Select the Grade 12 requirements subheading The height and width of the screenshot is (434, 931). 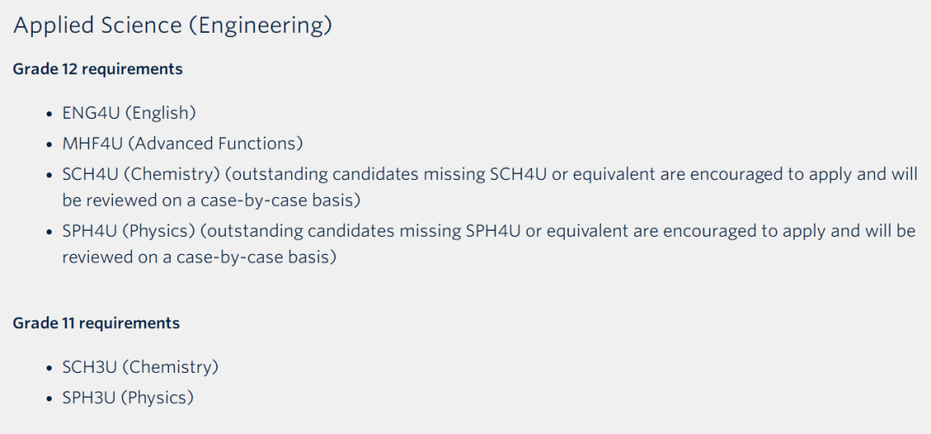(x=98, y=70)
